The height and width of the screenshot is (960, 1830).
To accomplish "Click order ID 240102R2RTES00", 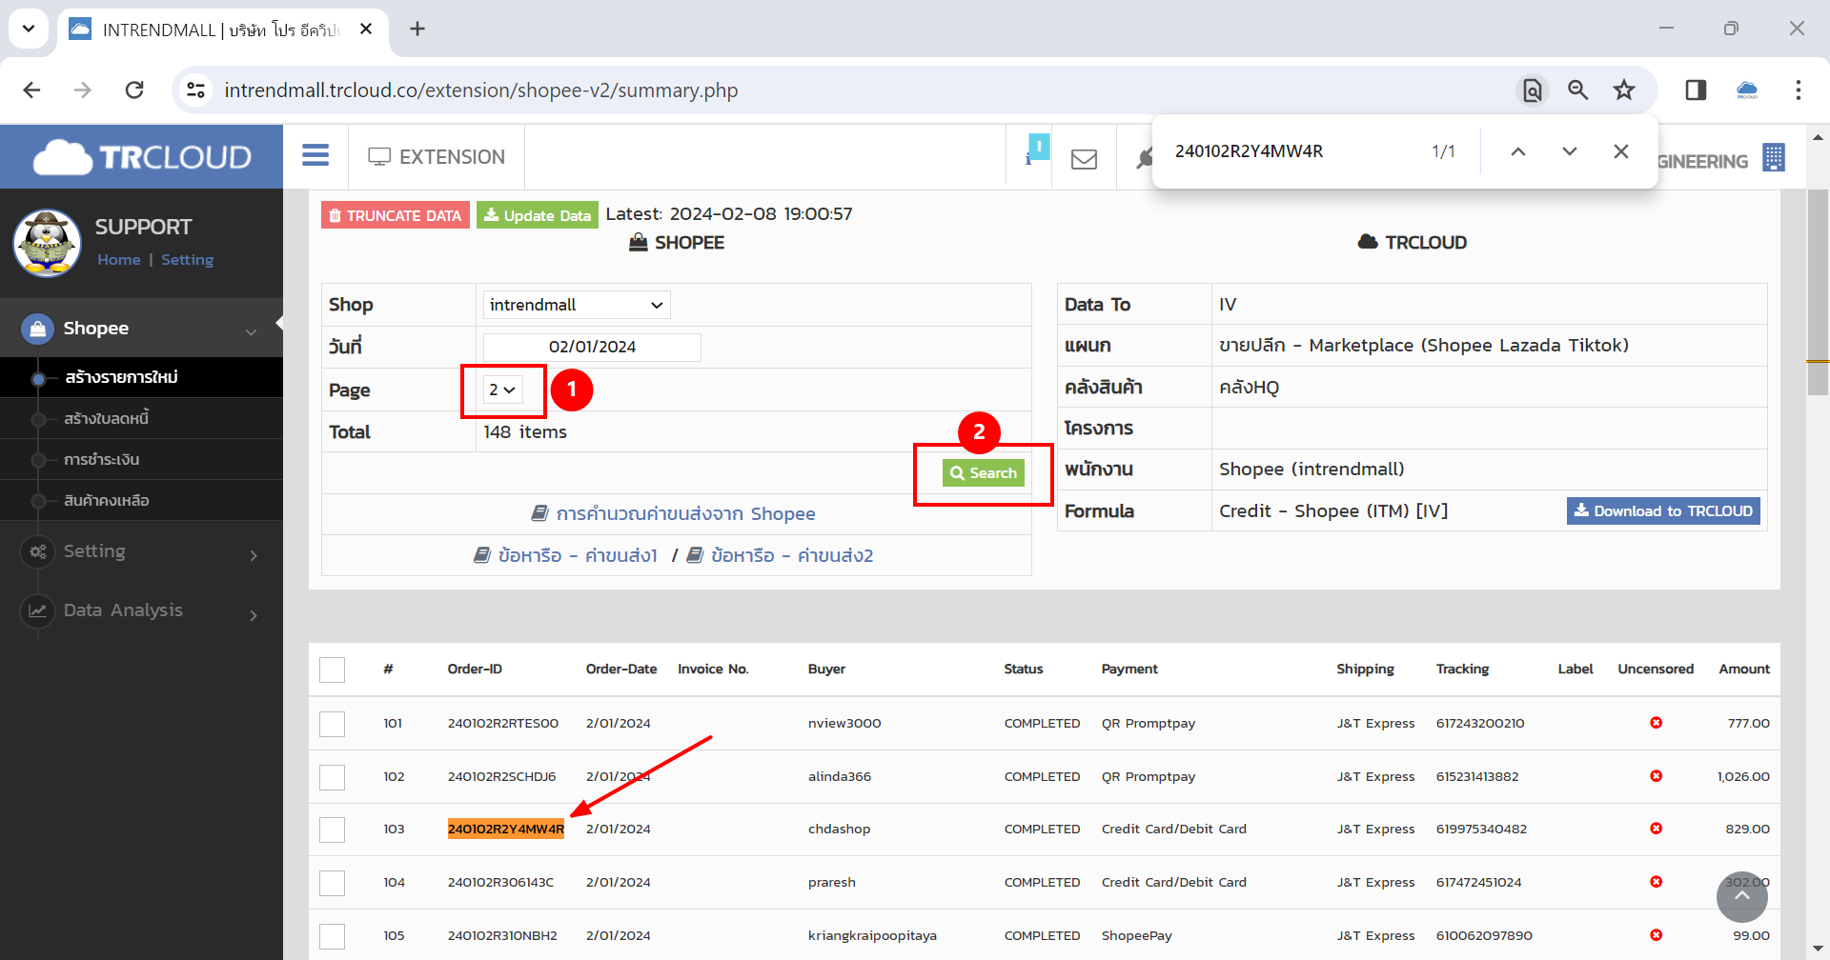I will 503,723.
